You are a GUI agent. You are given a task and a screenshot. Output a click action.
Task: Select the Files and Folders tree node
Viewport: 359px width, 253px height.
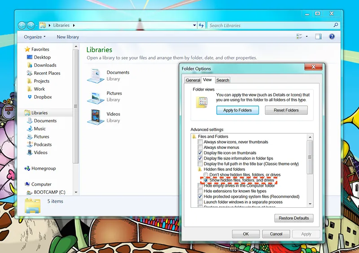[x=210, y=136]
